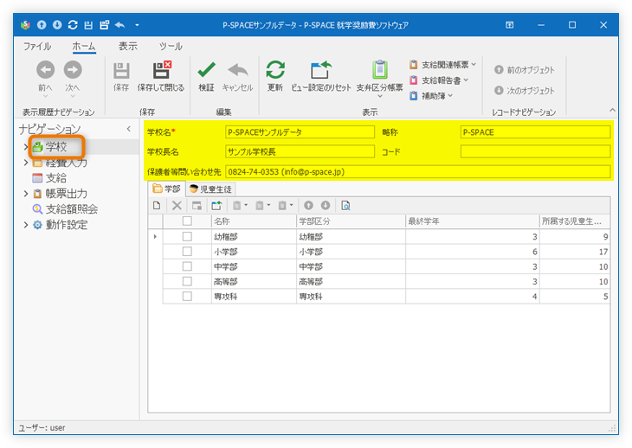Viewport: 632px width, 448px height.
Task: Expand the 経費入力 tree node arrow
Action: (x=26, y=163)
